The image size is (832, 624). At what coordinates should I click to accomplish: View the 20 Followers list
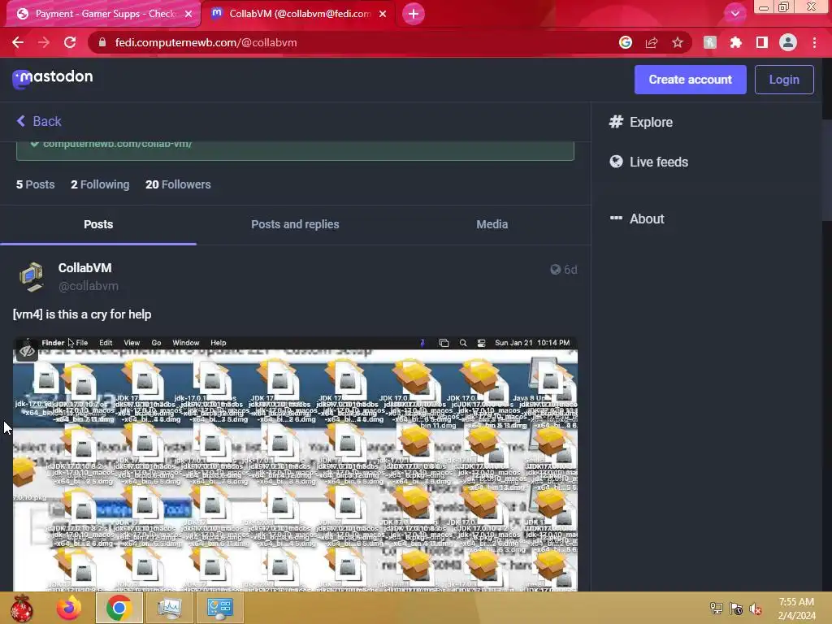point(178,184)
